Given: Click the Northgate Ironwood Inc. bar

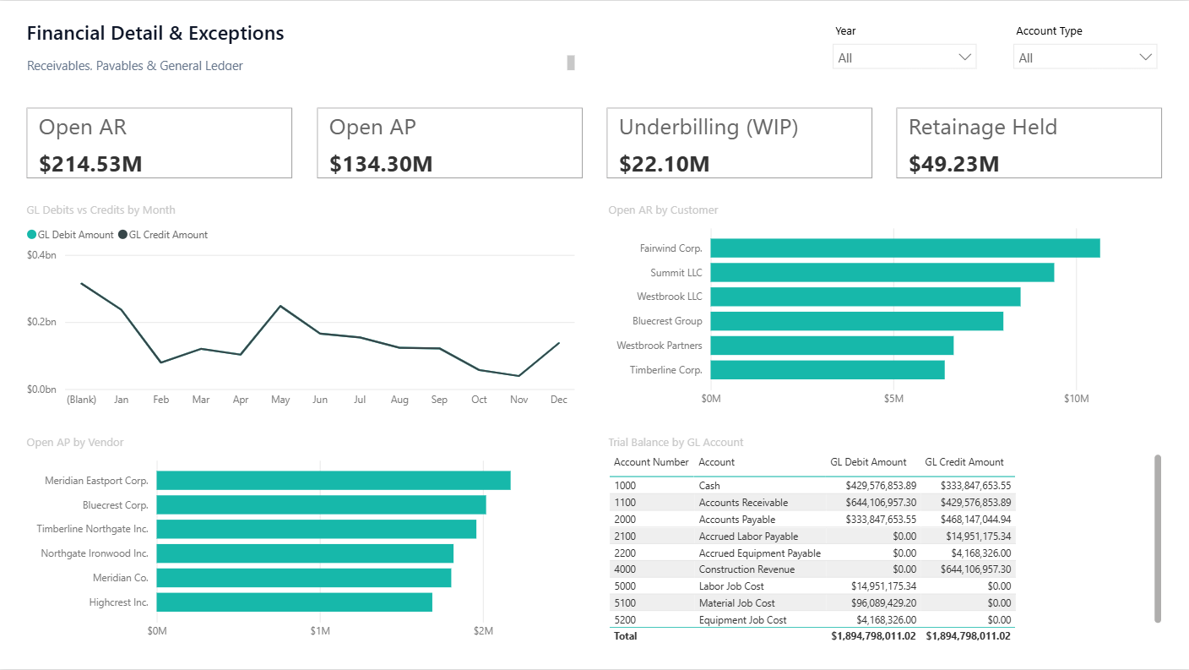Looking at the screenshot, I should click(x=305, y=553).
